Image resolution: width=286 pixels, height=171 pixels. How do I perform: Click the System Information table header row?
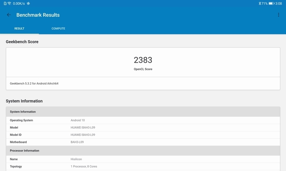[x=143, y=112]
